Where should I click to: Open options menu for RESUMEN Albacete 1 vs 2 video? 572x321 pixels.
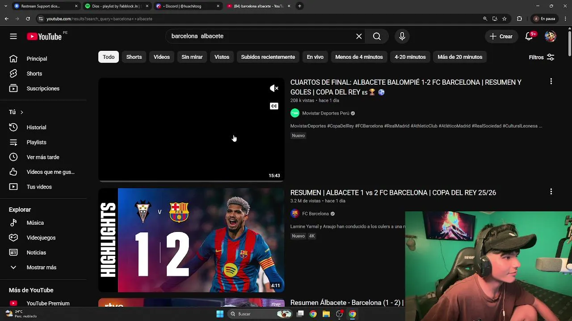551,192
